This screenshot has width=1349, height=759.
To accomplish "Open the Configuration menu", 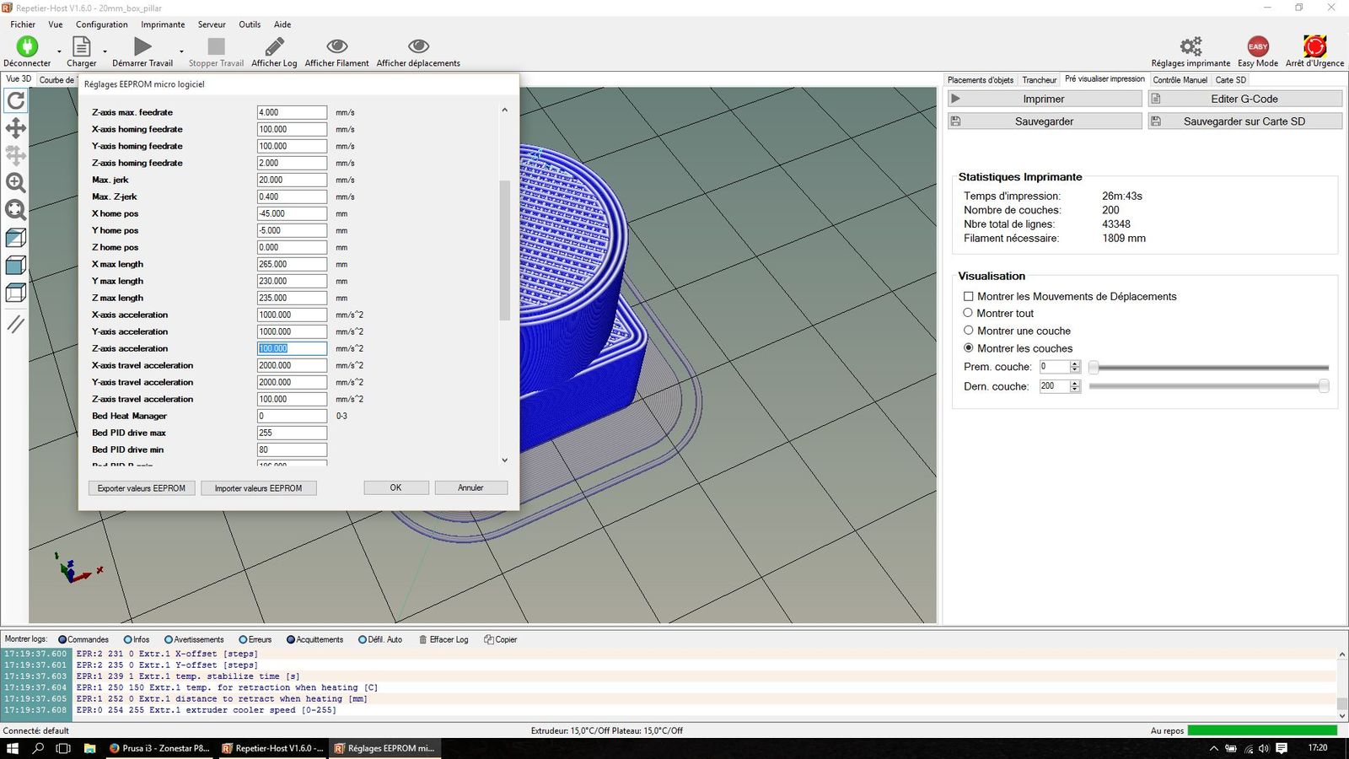I will pyautogui.click(x=101, y=24).
